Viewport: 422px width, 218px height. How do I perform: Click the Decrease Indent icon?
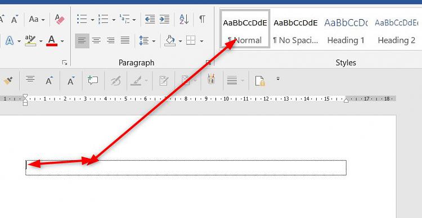[x=150, y=19]
